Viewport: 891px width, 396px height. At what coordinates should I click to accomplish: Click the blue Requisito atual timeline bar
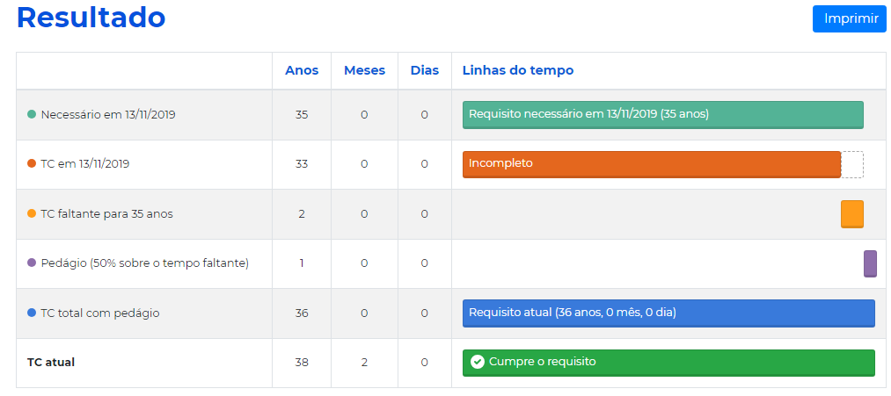coord(668,313)
